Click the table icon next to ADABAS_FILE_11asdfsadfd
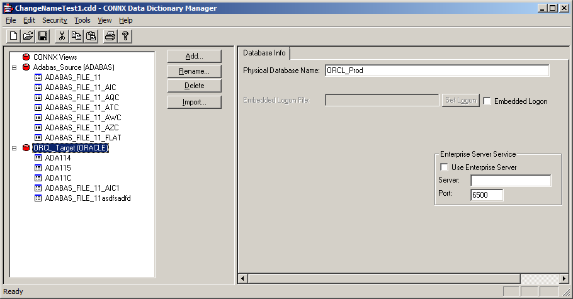 [x=38, y=198]
